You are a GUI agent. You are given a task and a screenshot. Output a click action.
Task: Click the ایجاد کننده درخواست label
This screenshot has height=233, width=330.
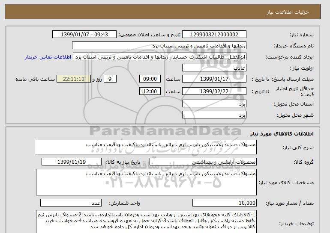tap(290, 57)
